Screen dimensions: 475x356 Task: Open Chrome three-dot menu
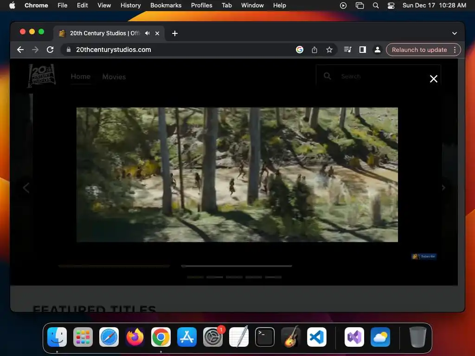[x=455, y=50]
